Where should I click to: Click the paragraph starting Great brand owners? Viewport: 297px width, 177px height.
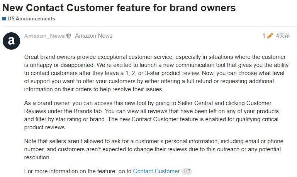(x=154, y=73)
